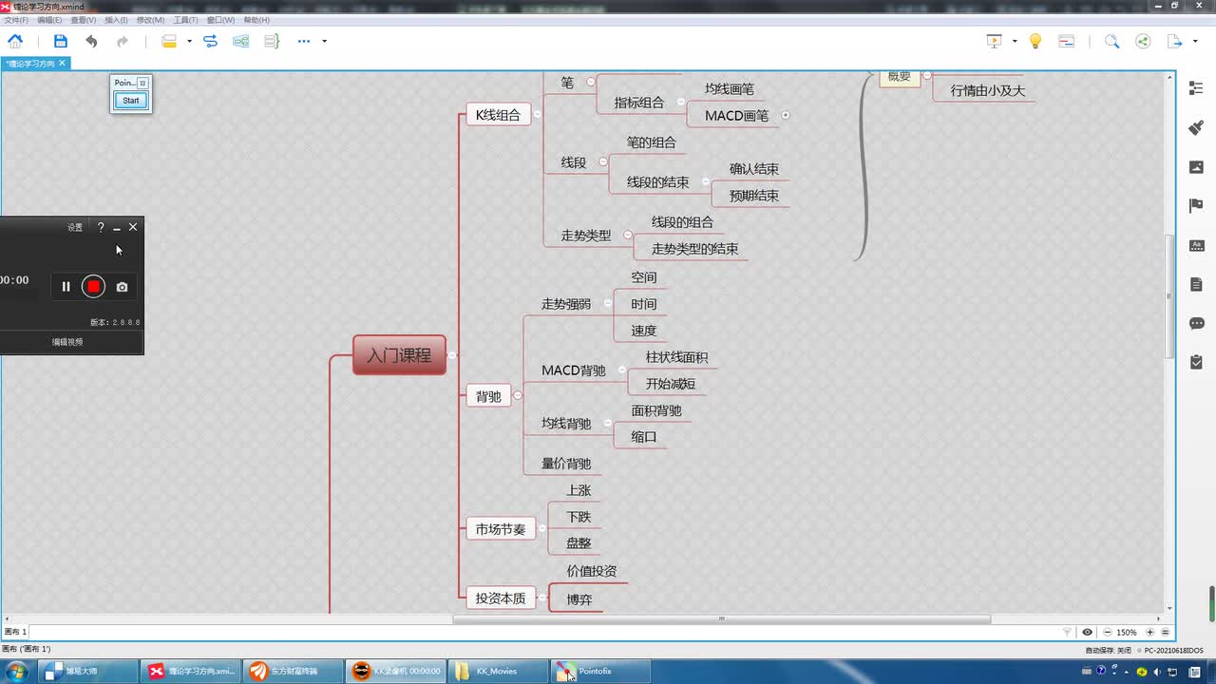Redo the action in toolbar
The image size is (1216, 684).
[x=123, y=41]
